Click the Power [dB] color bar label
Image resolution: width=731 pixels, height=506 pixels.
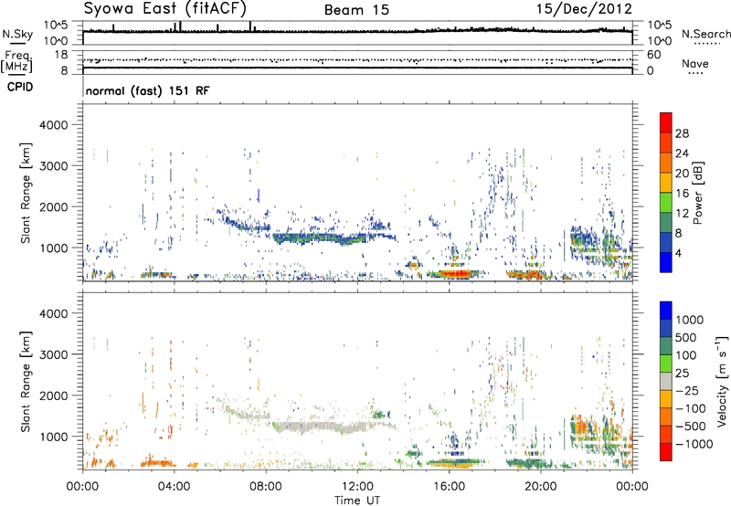tap(697, 193)
